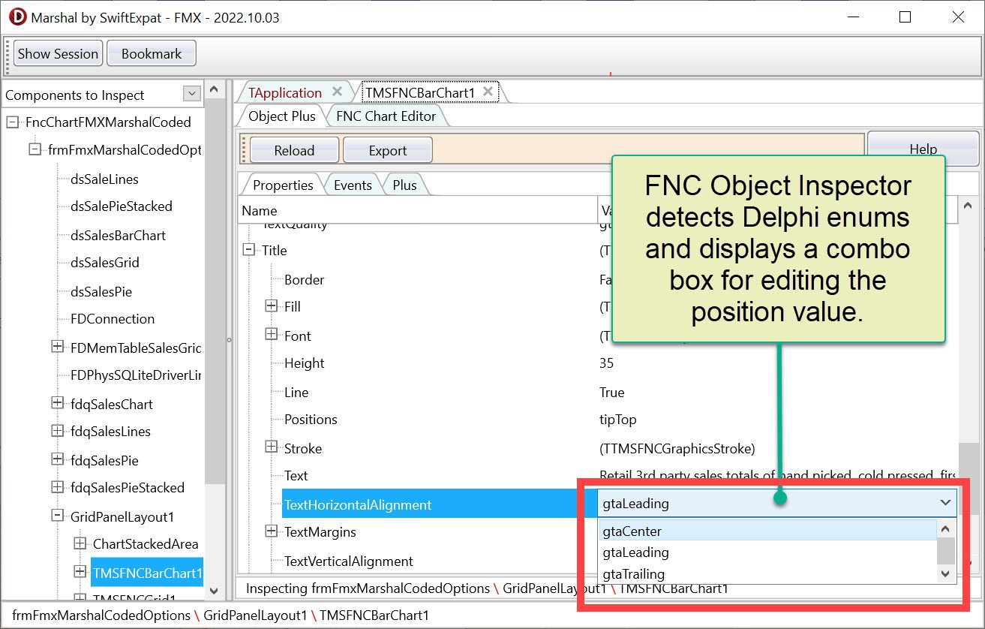Expand the TMSFNCBarChart1 tree node
The height and width of the screenshot is (629, 985).
click(80, 572)
